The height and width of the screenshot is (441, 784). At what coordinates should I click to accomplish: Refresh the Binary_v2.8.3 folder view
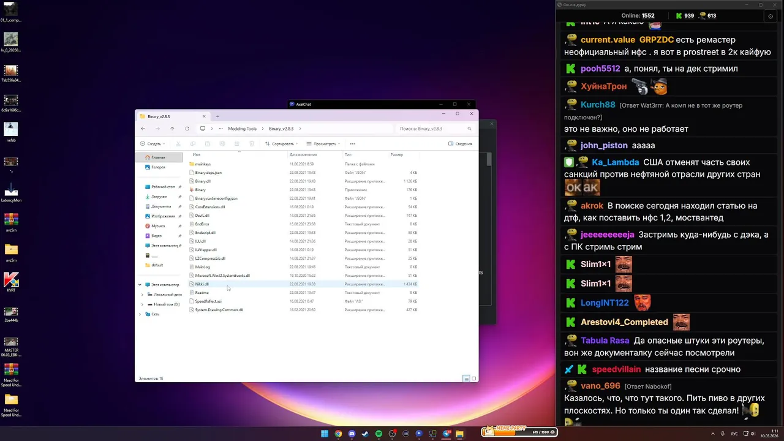pyautogui.click(x=187, y=129)
